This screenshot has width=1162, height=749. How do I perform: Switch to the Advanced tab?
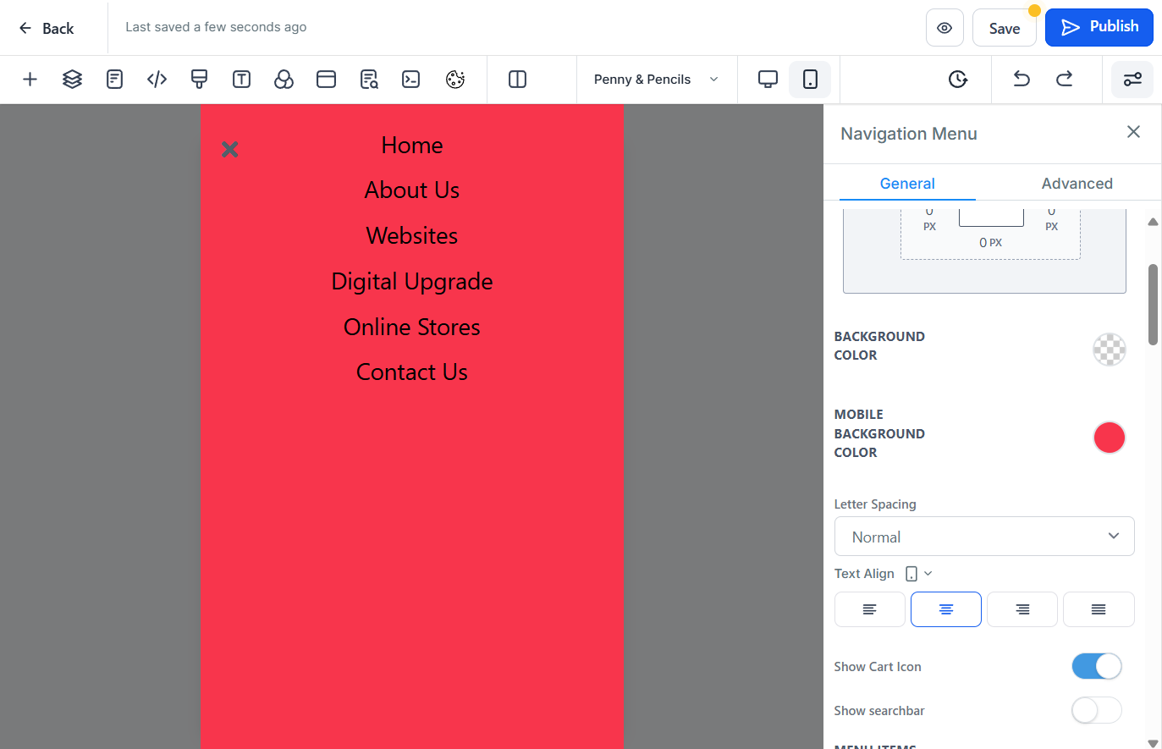(1077, 184)
